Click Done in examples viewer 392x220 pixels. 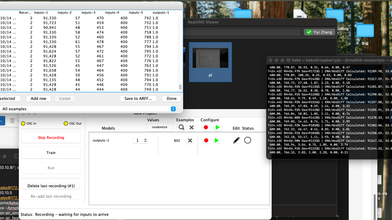pos(171,99)
